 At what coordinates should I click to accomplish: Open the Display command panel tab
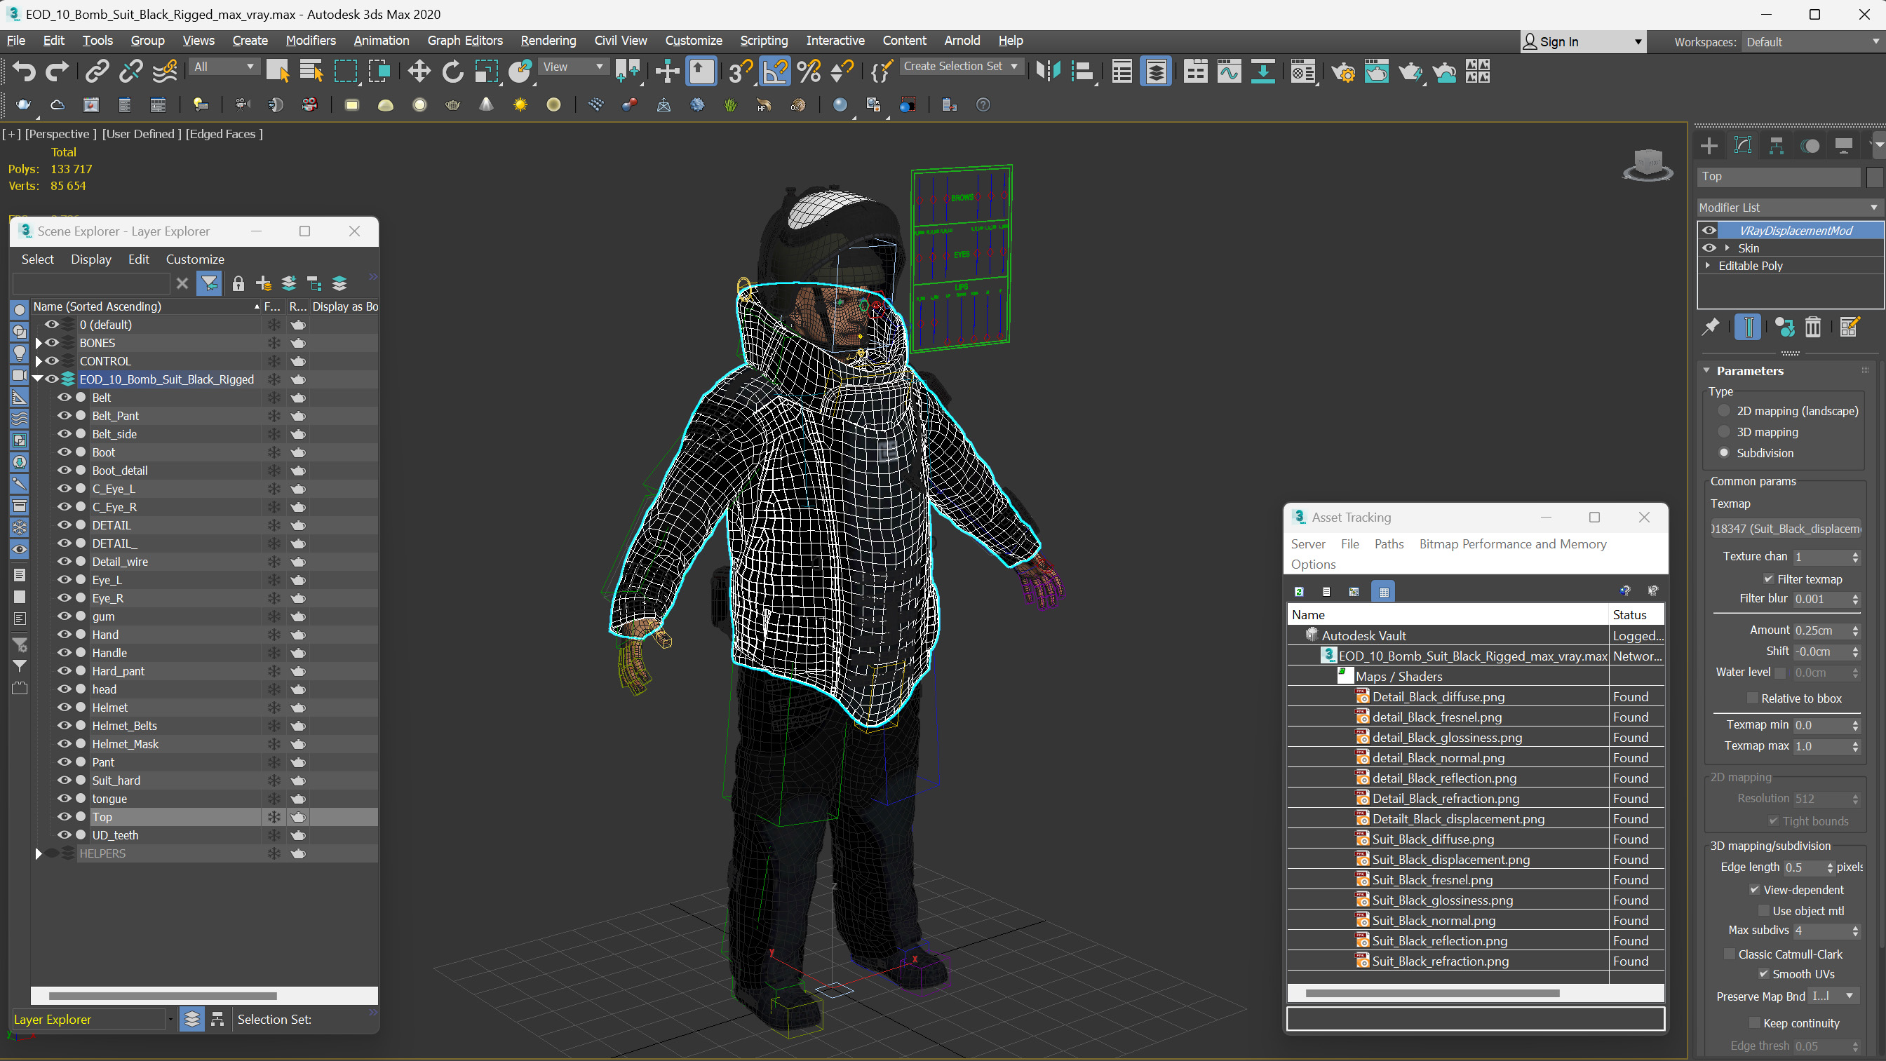pos(1843,145)
